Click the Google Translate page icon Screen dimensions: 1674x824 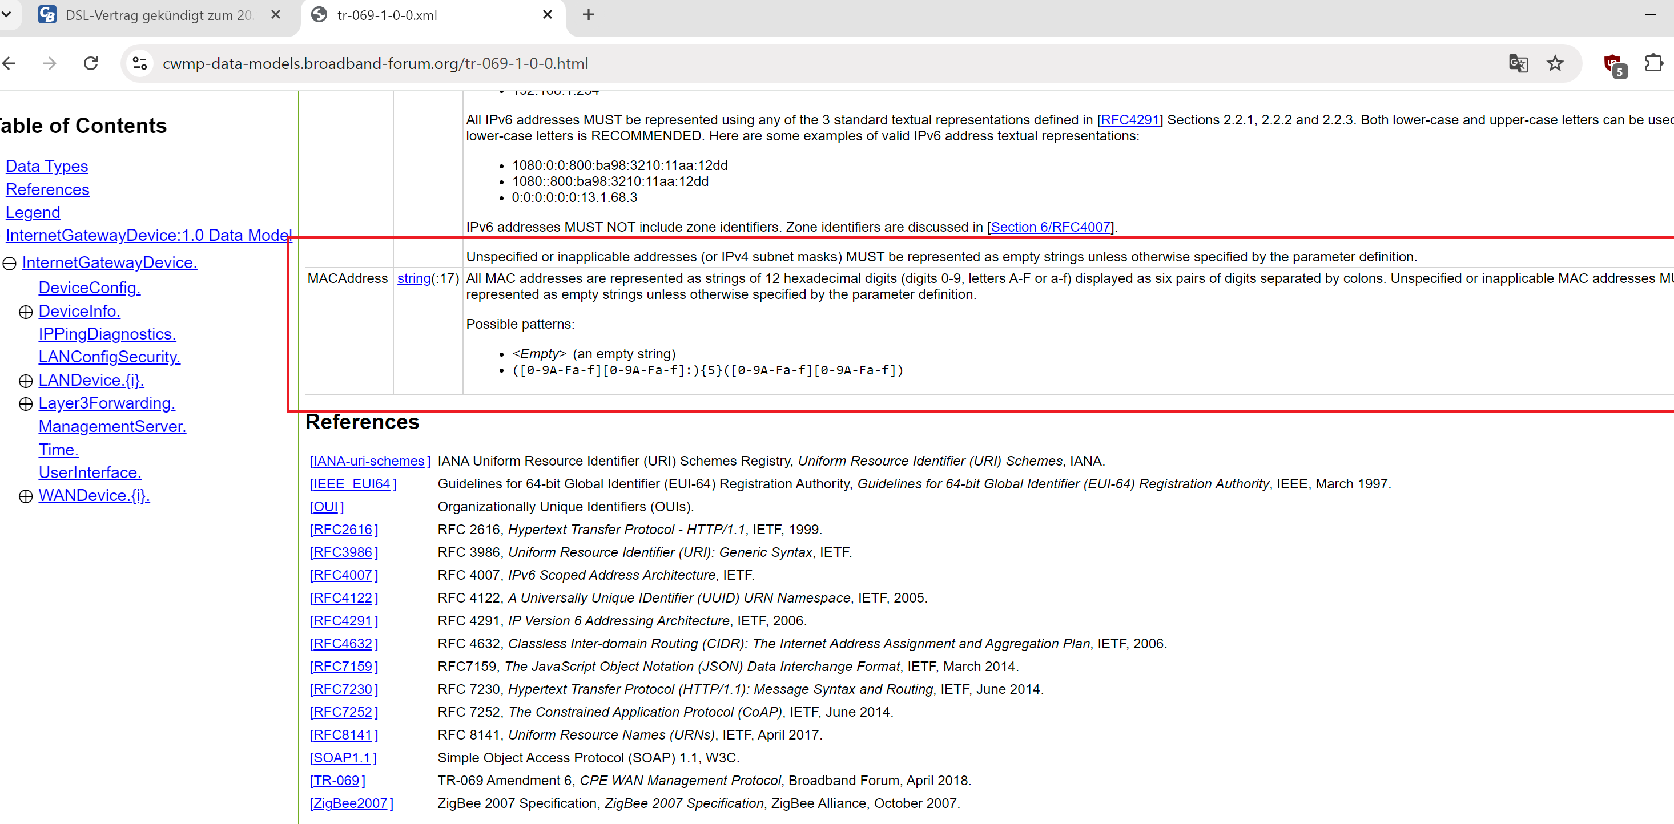pyautogui.click(x=1518, y=64)
